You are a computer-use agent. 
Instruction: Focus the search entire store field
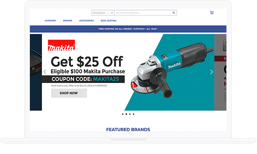(143, 13)
